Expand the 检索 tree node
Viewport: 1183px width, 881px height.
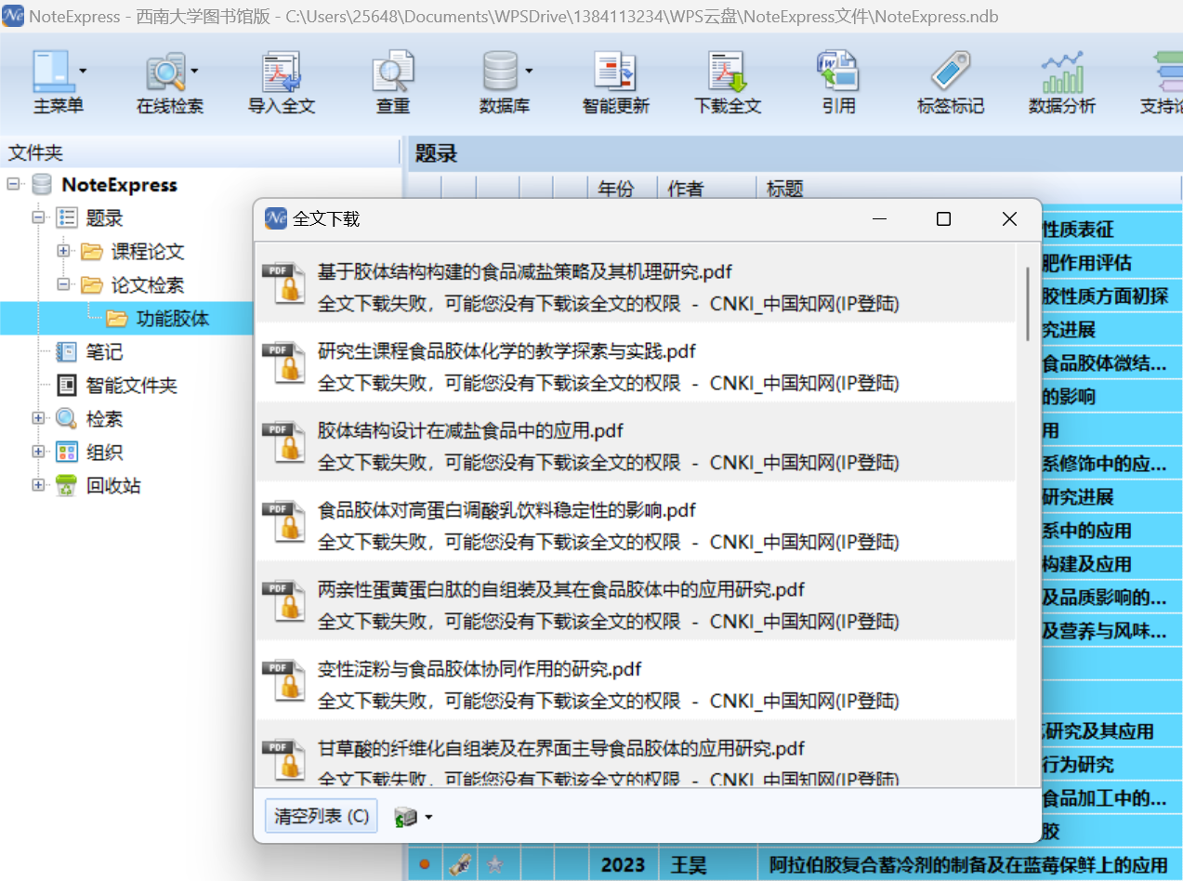pos(38,418)
